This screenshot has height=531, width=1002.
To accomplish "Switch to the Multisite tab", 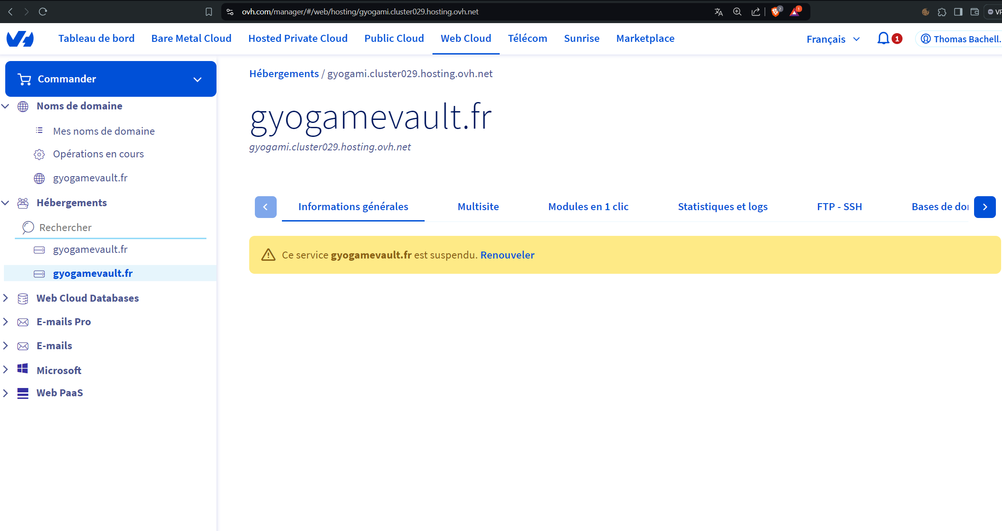I will [478, 207].
